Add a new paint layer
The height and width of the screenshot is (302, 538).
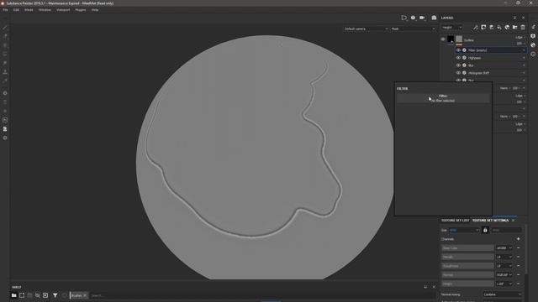491,28
